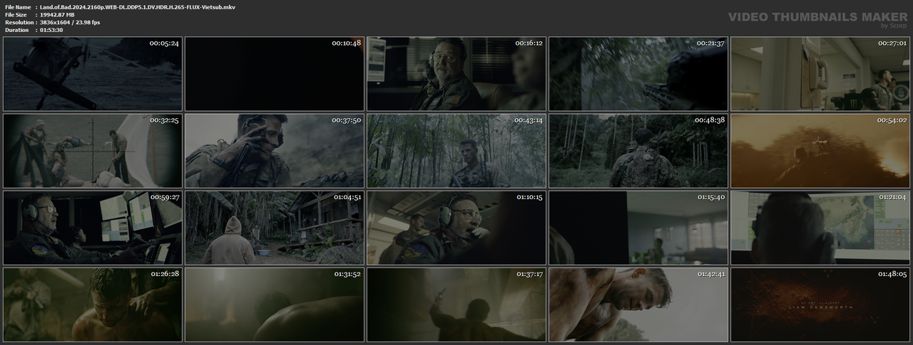This screenshot has height=345, width=913.
Task: Click the 'Resolution' label
Action: tap(18, 23)
